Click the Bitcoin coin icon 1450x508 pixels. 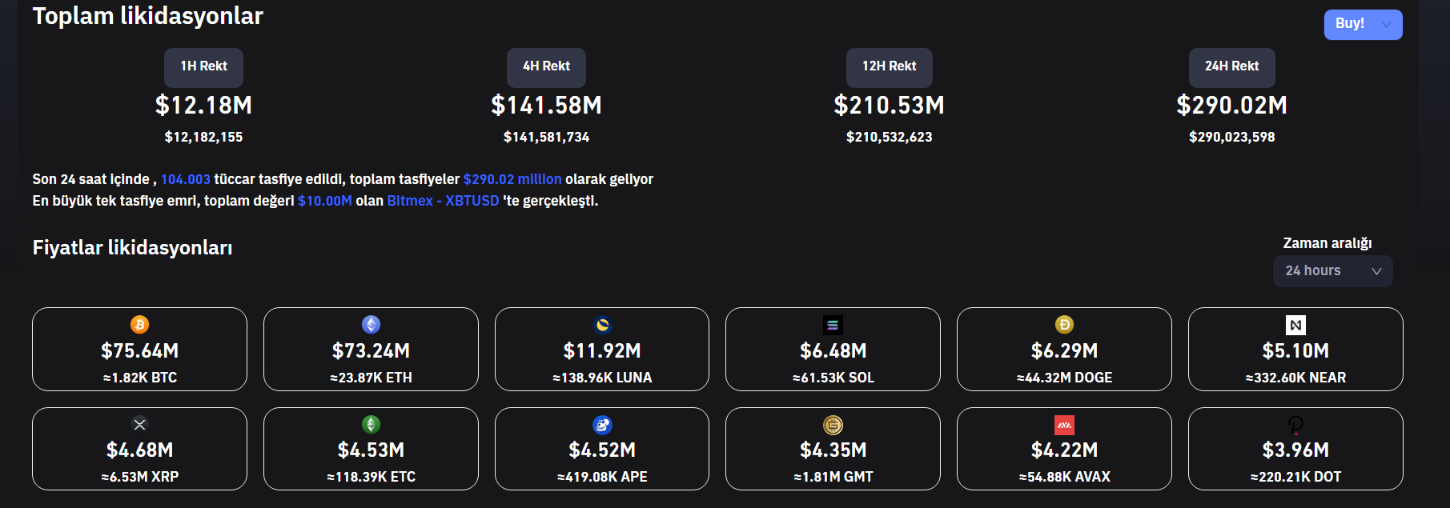point(139,324)
